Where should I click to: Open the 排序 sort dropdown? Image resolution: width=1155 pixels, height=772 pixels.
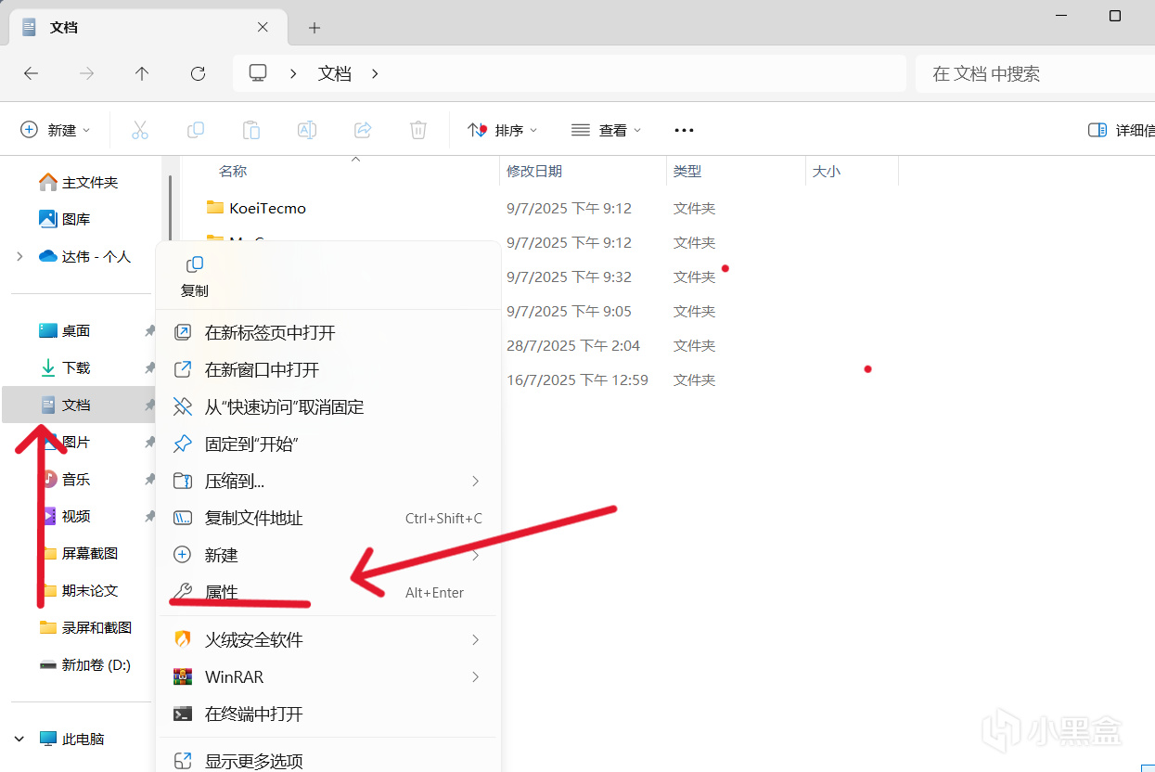point(502,130)
